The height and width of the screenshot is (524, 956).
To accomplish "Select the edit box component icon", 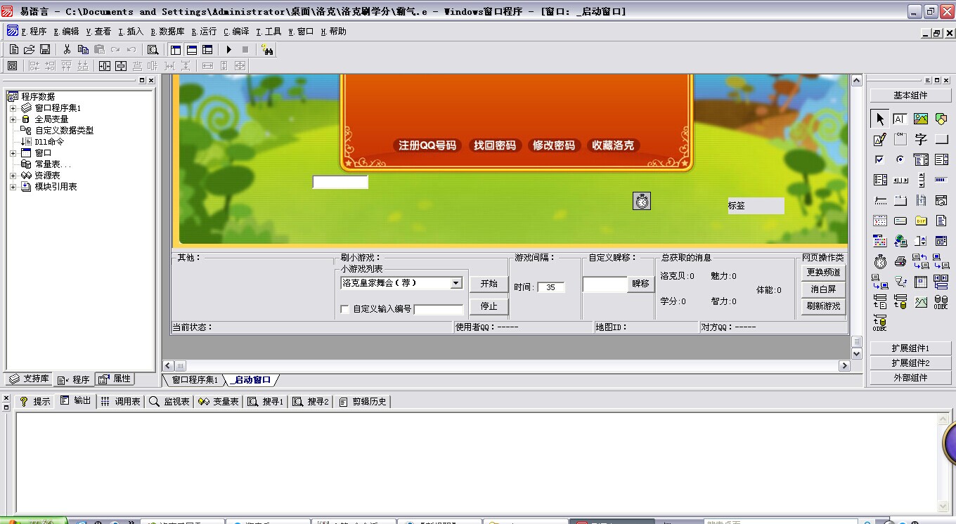I will click(x=900, y=119).
